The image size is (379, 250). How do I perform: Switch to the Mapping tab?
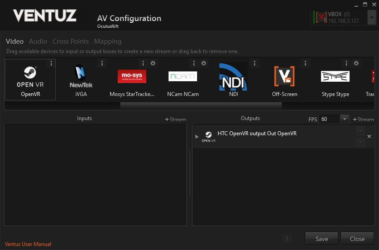107,42
